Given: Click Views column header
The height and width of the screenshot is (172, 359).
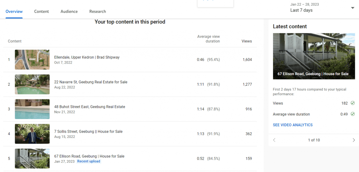Looking at the screenshot, I should pos(246,41).
